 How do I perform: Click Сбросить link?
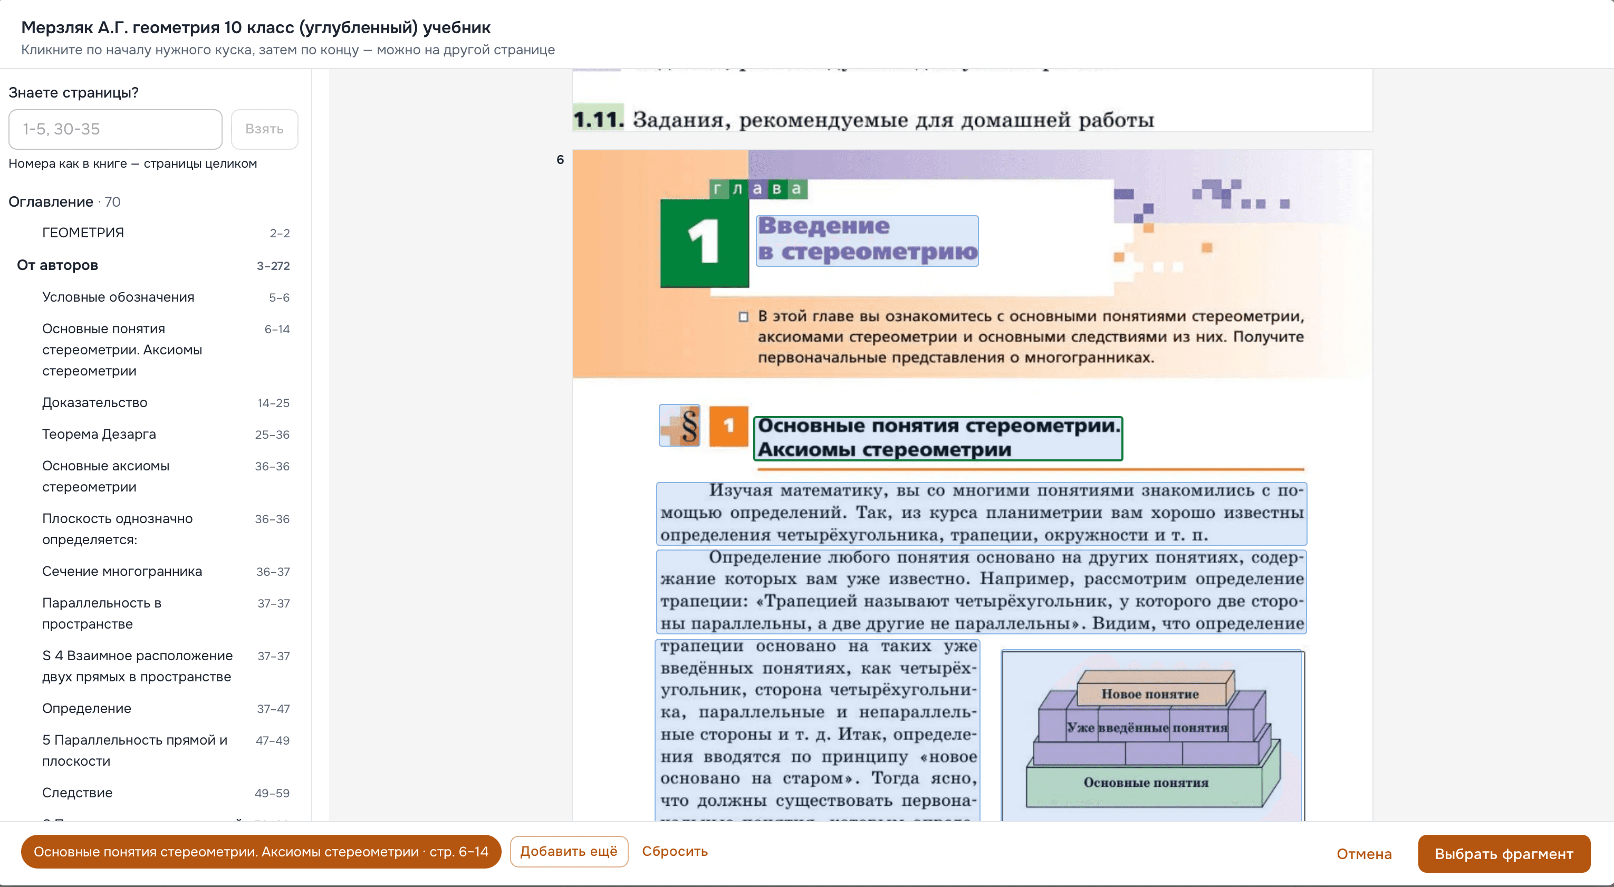pos(675,852)
